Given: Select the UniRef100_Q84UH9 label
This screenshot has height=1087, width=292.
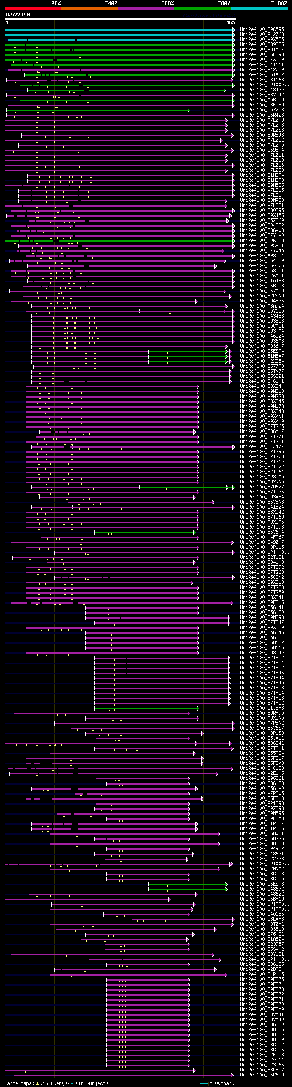Looking at the screenshot, I should [262, 562].
